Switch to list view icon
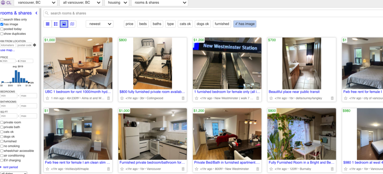 click(x=48, y=24)
